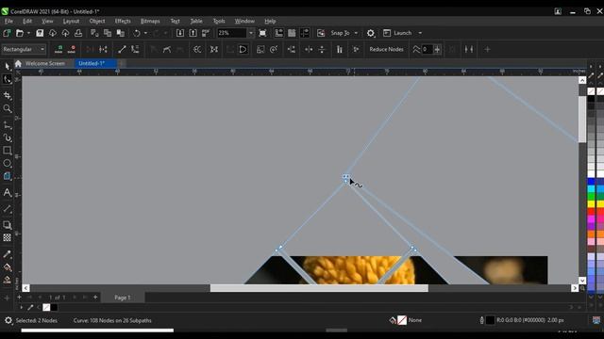Open the Effects menu
The width and height of the screenshot is (604, 339).
[123, 21]
